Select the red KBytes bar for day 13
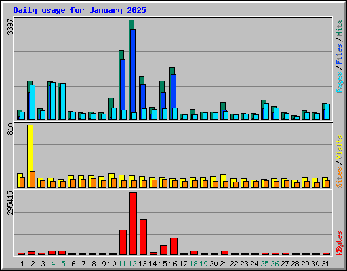Viewport: 347px width, 271px height. click(143, 236)
